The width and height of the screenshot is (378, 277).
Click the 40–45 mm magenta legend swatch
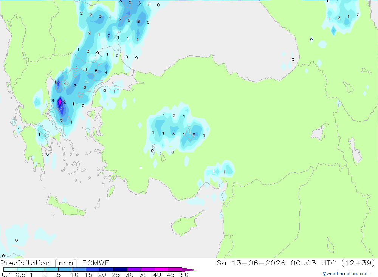coord(161,269)
